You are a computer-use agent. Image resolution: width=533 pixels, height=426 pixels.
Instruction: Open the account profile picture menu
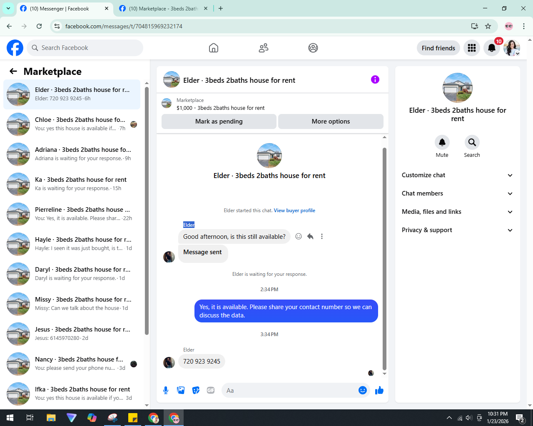(x=512, y=48)
